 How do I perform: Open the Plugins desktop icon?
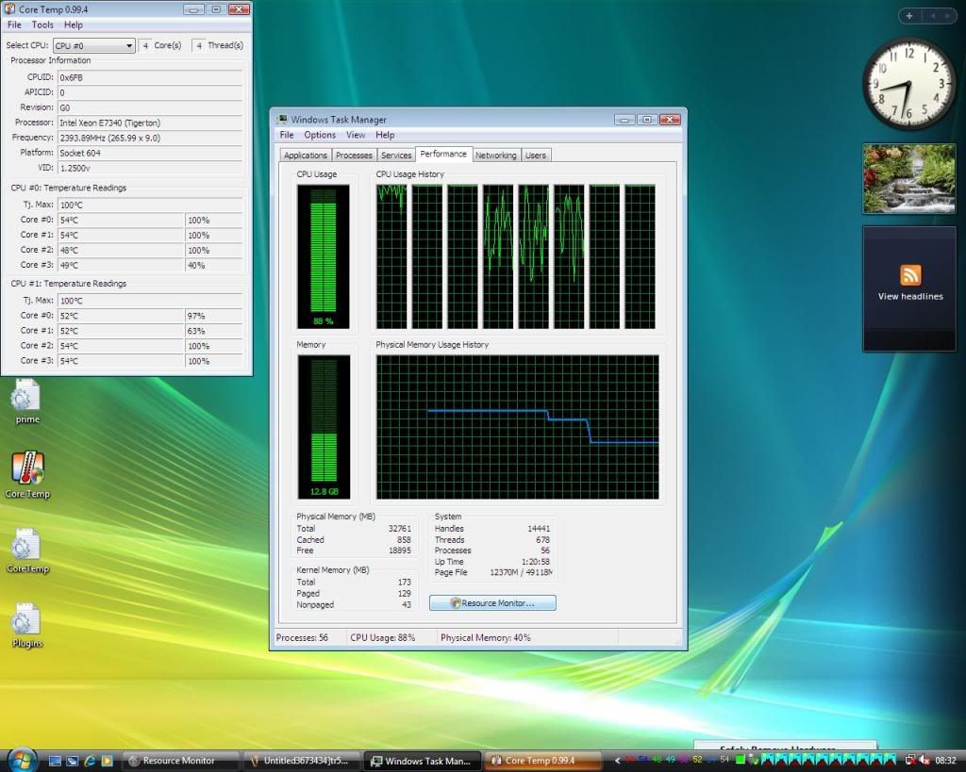coord(27,626)
